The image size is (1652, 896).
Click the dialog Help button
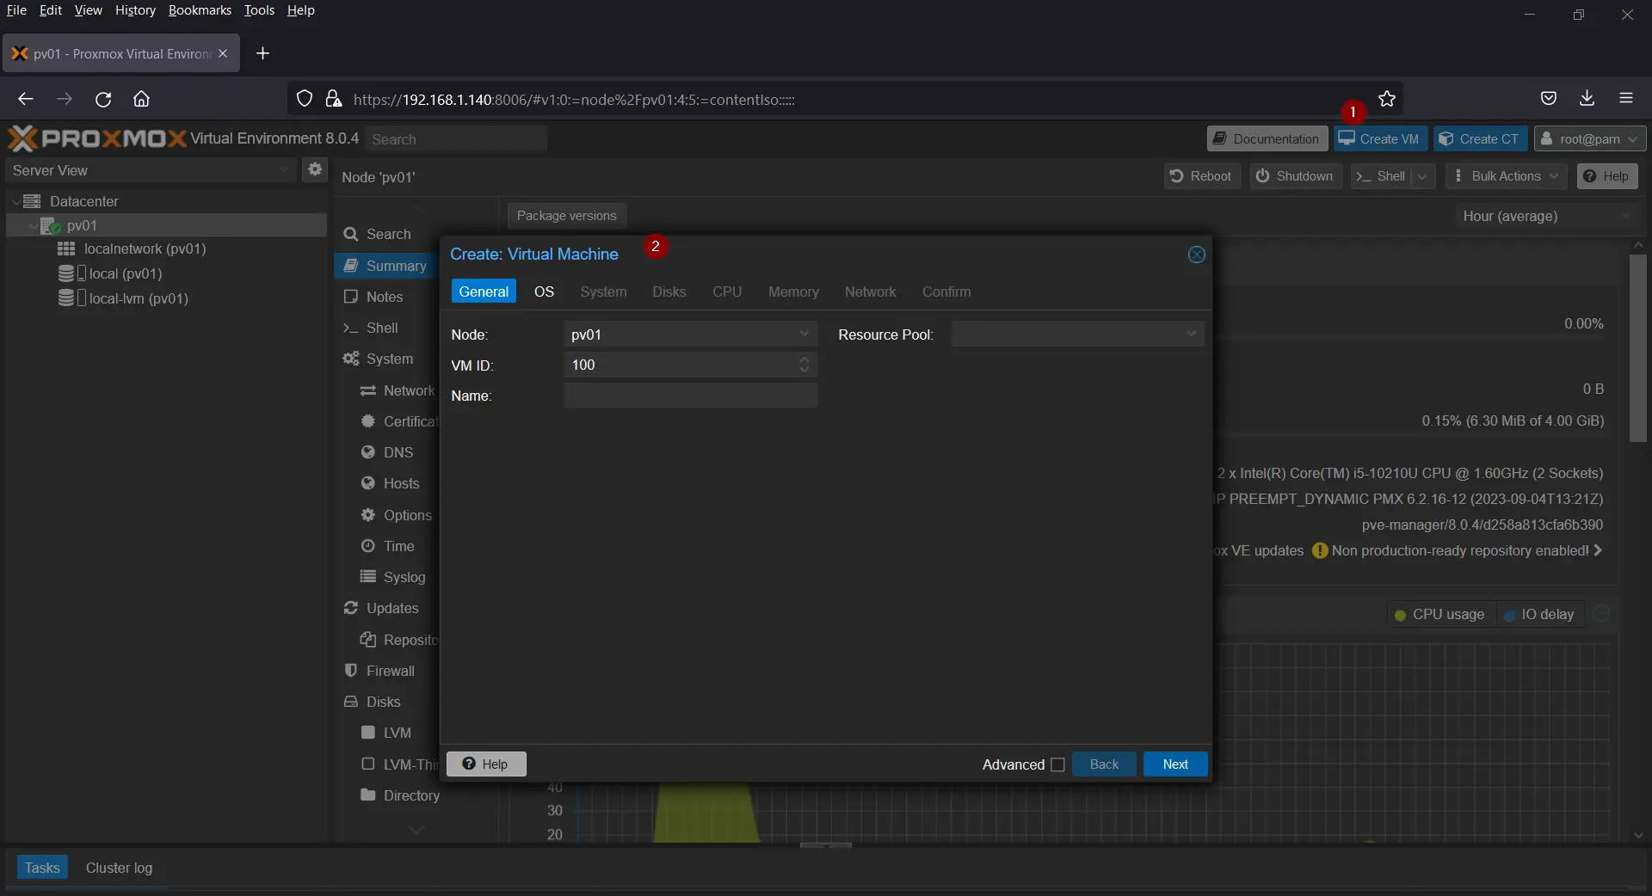(x=486, y=764)
